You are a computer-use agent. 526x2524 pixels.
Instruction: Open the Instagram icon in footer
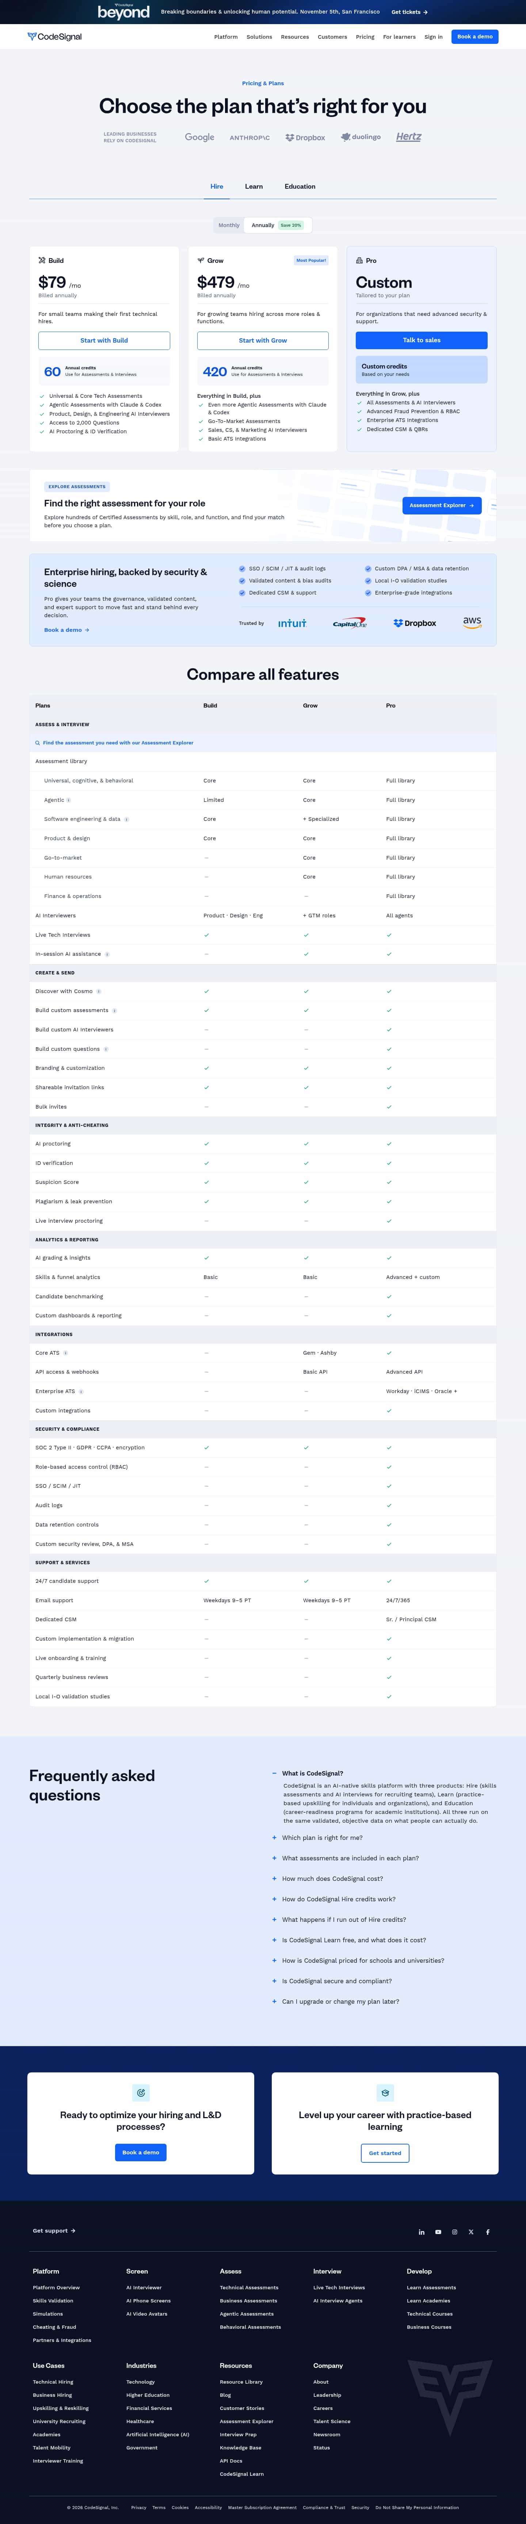454,2232
